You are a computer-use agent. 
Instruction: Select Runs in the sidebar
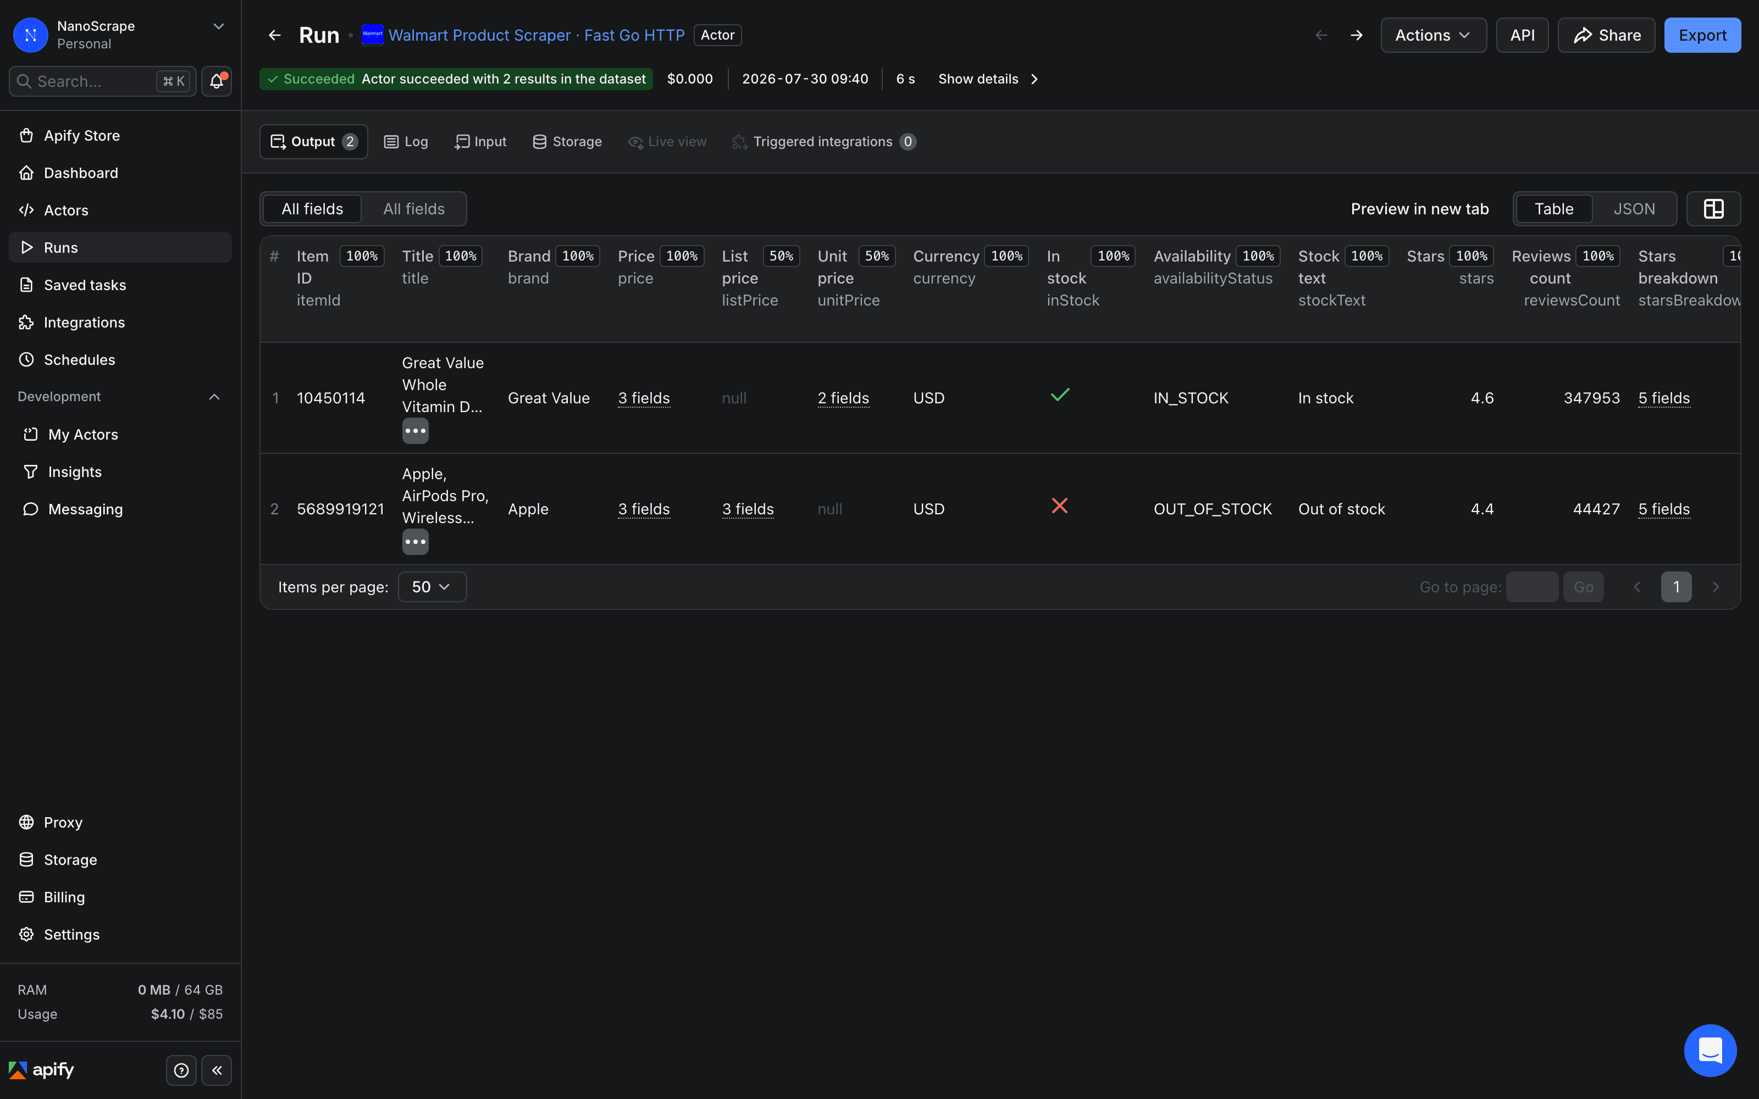(120, 247)
